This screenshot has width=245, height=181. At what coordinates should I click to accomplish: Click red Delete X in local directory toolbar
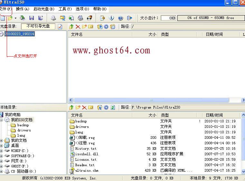pyautogui.click(x=84, y=107)
